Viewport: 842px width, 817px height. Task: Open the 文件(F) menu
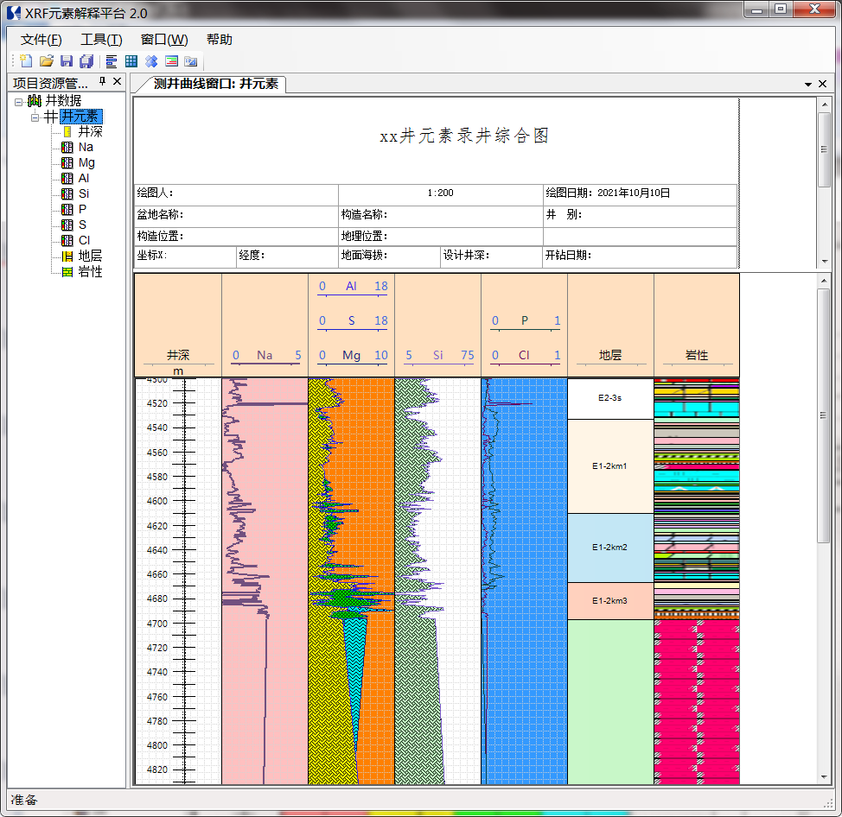(x=41, y=40)
